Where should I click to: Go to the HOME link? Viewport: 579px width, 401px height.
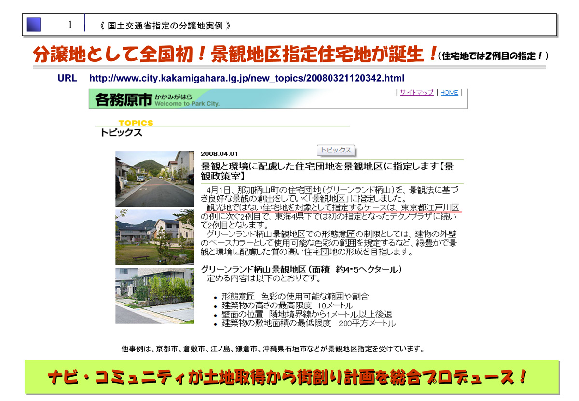[x=449, y=93]
